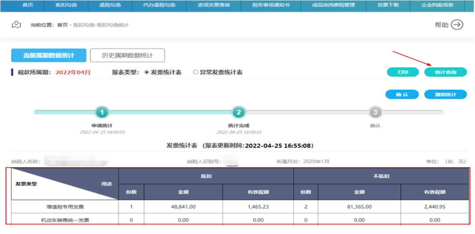
Task: Select the 发票统计表 radio button
Action: click(147, 72)
